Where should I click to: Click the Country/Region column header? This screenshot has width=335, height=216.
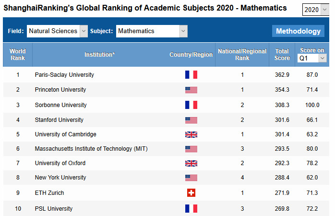click(191, 55)
